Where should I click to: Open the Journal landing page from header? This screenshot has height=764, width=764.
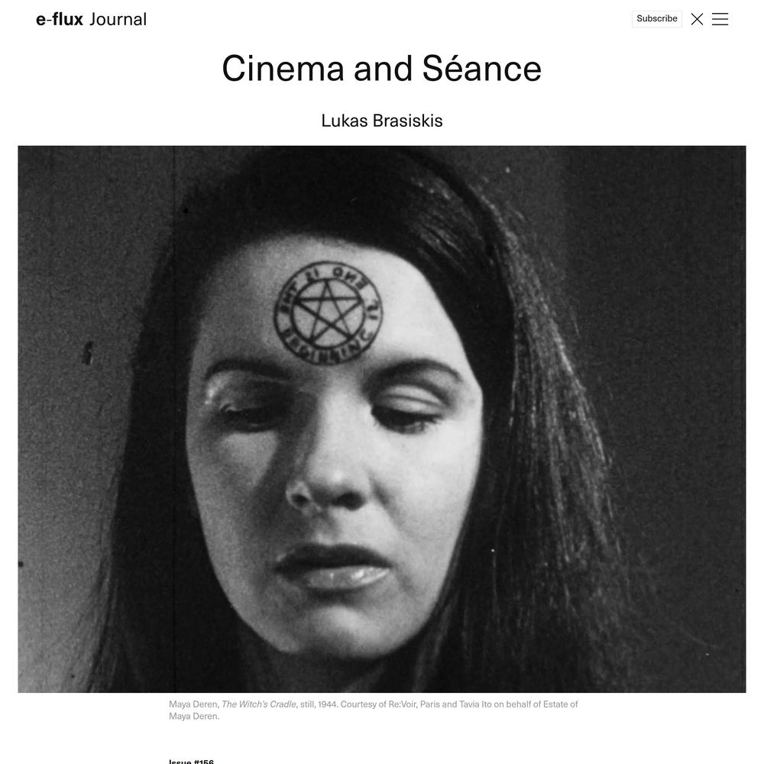click(118, 20)
